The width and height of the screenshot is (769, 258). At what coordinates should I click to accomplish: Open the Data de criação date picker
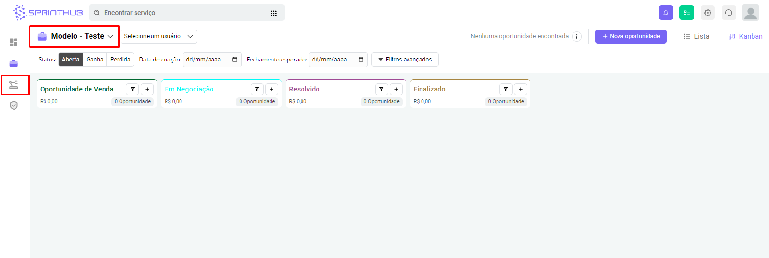point(235,60)
